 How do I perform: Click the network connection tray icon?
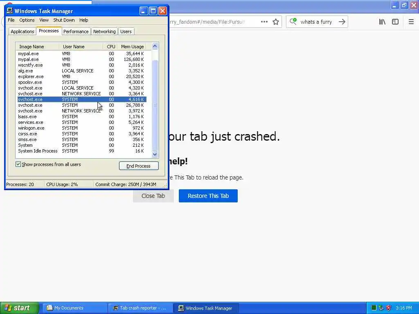tap(381, 308)
